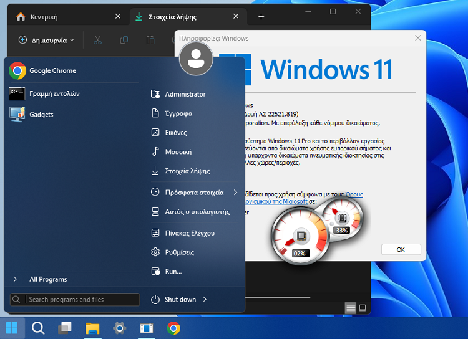Expand All Programs list
468x339 pixels.
click(x=73, y=279)
